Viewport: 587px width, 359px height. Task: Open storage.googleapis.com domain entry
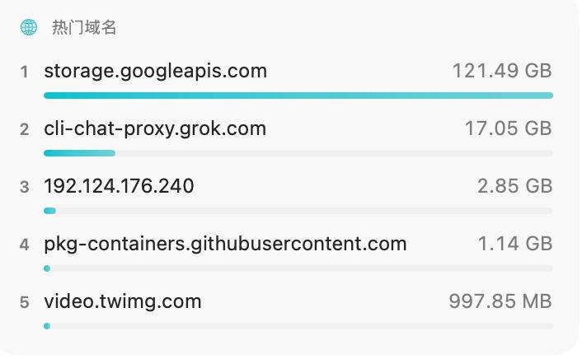155,71
